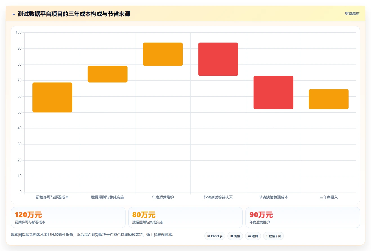Click the x-axis label 三年净投入

pos(329,197)
